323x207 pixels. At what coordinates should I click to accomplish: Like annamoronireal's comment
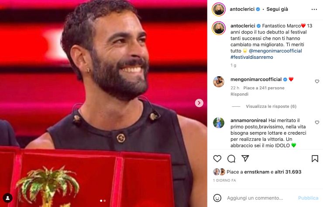click(x=317, y=122)
